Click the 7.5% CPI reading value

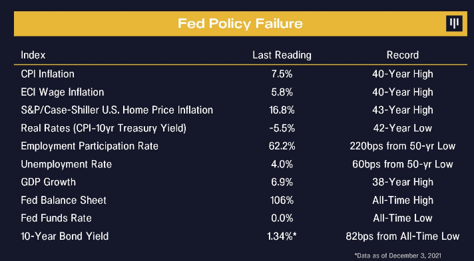click(x=282, y=74)
